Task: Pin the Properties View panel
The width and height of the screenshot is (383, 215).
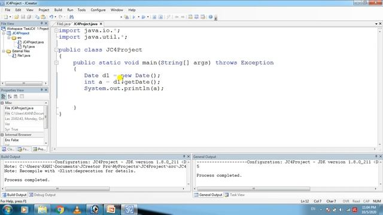Action: 41,90
